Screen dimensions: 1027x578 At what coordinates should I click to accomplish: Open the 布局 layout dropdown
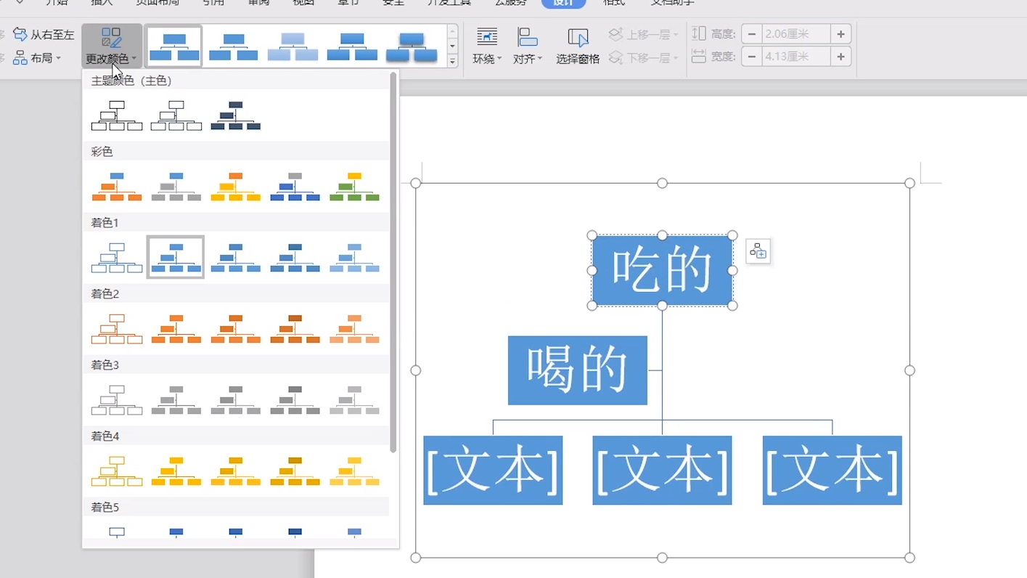click(37, 57)
